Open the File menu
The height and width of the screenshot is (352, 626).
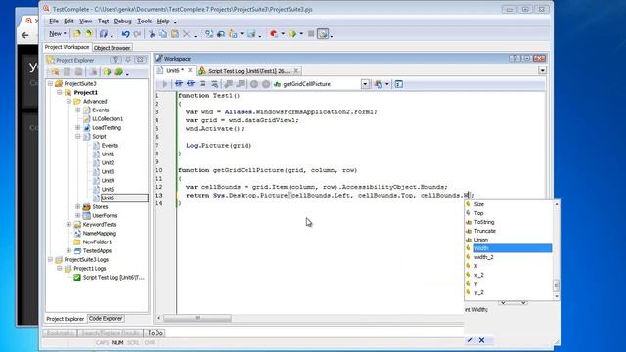(54, 22)
